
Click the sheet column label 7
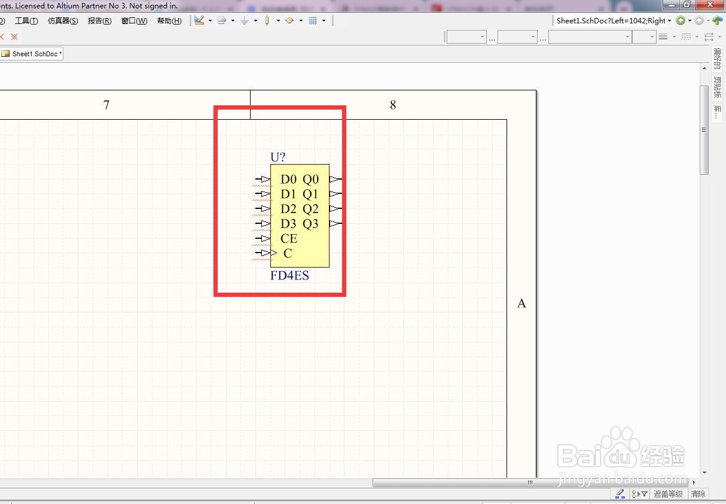(106, 105)
